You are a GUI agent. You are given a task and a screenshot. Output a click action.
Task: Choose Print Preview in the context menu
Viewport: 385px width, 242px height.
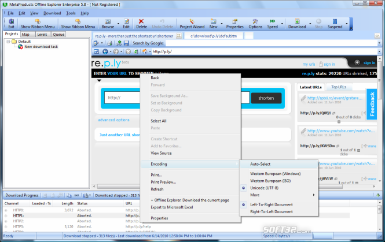163,182
